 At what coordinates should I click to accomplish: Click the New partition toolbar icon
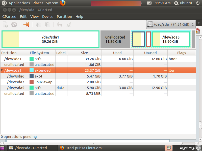click(x=5, y=24)
